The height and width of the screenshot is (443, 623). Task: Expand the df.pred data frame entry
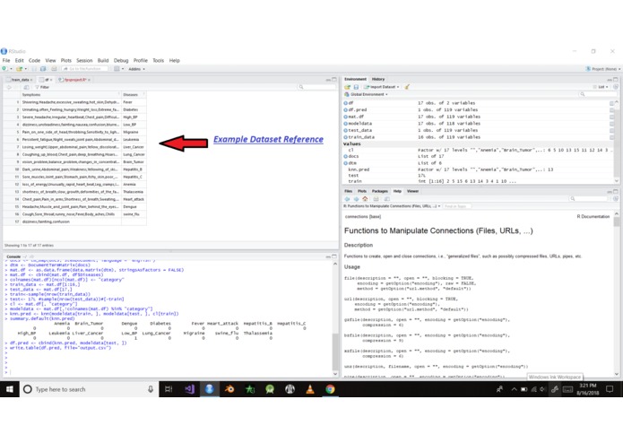point(346,109)
